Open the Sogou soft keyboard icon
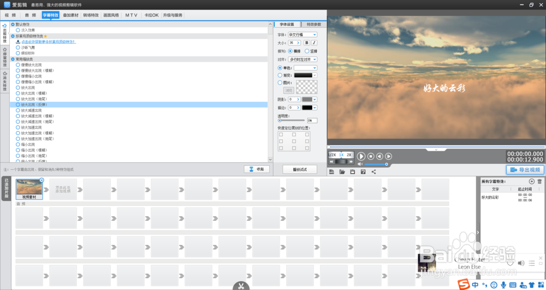The width and height of the screenshot is (546, 290). click(513, 285)
